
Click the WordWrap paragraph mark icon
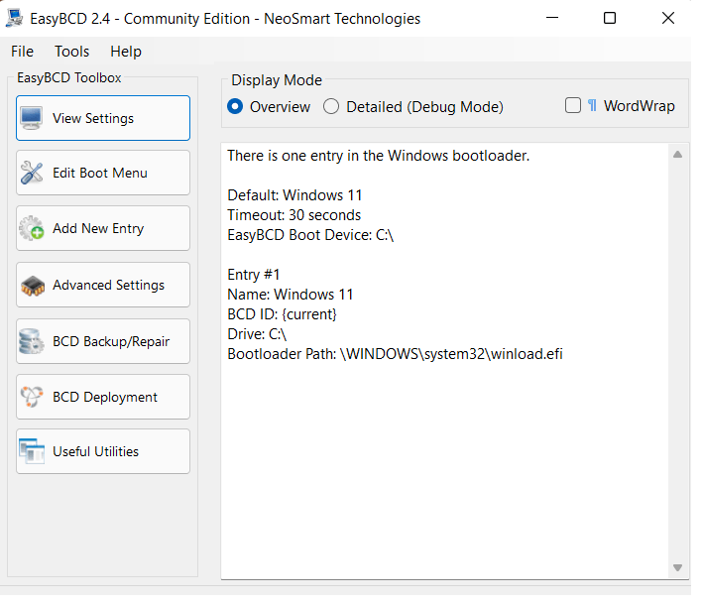[592, 106]
